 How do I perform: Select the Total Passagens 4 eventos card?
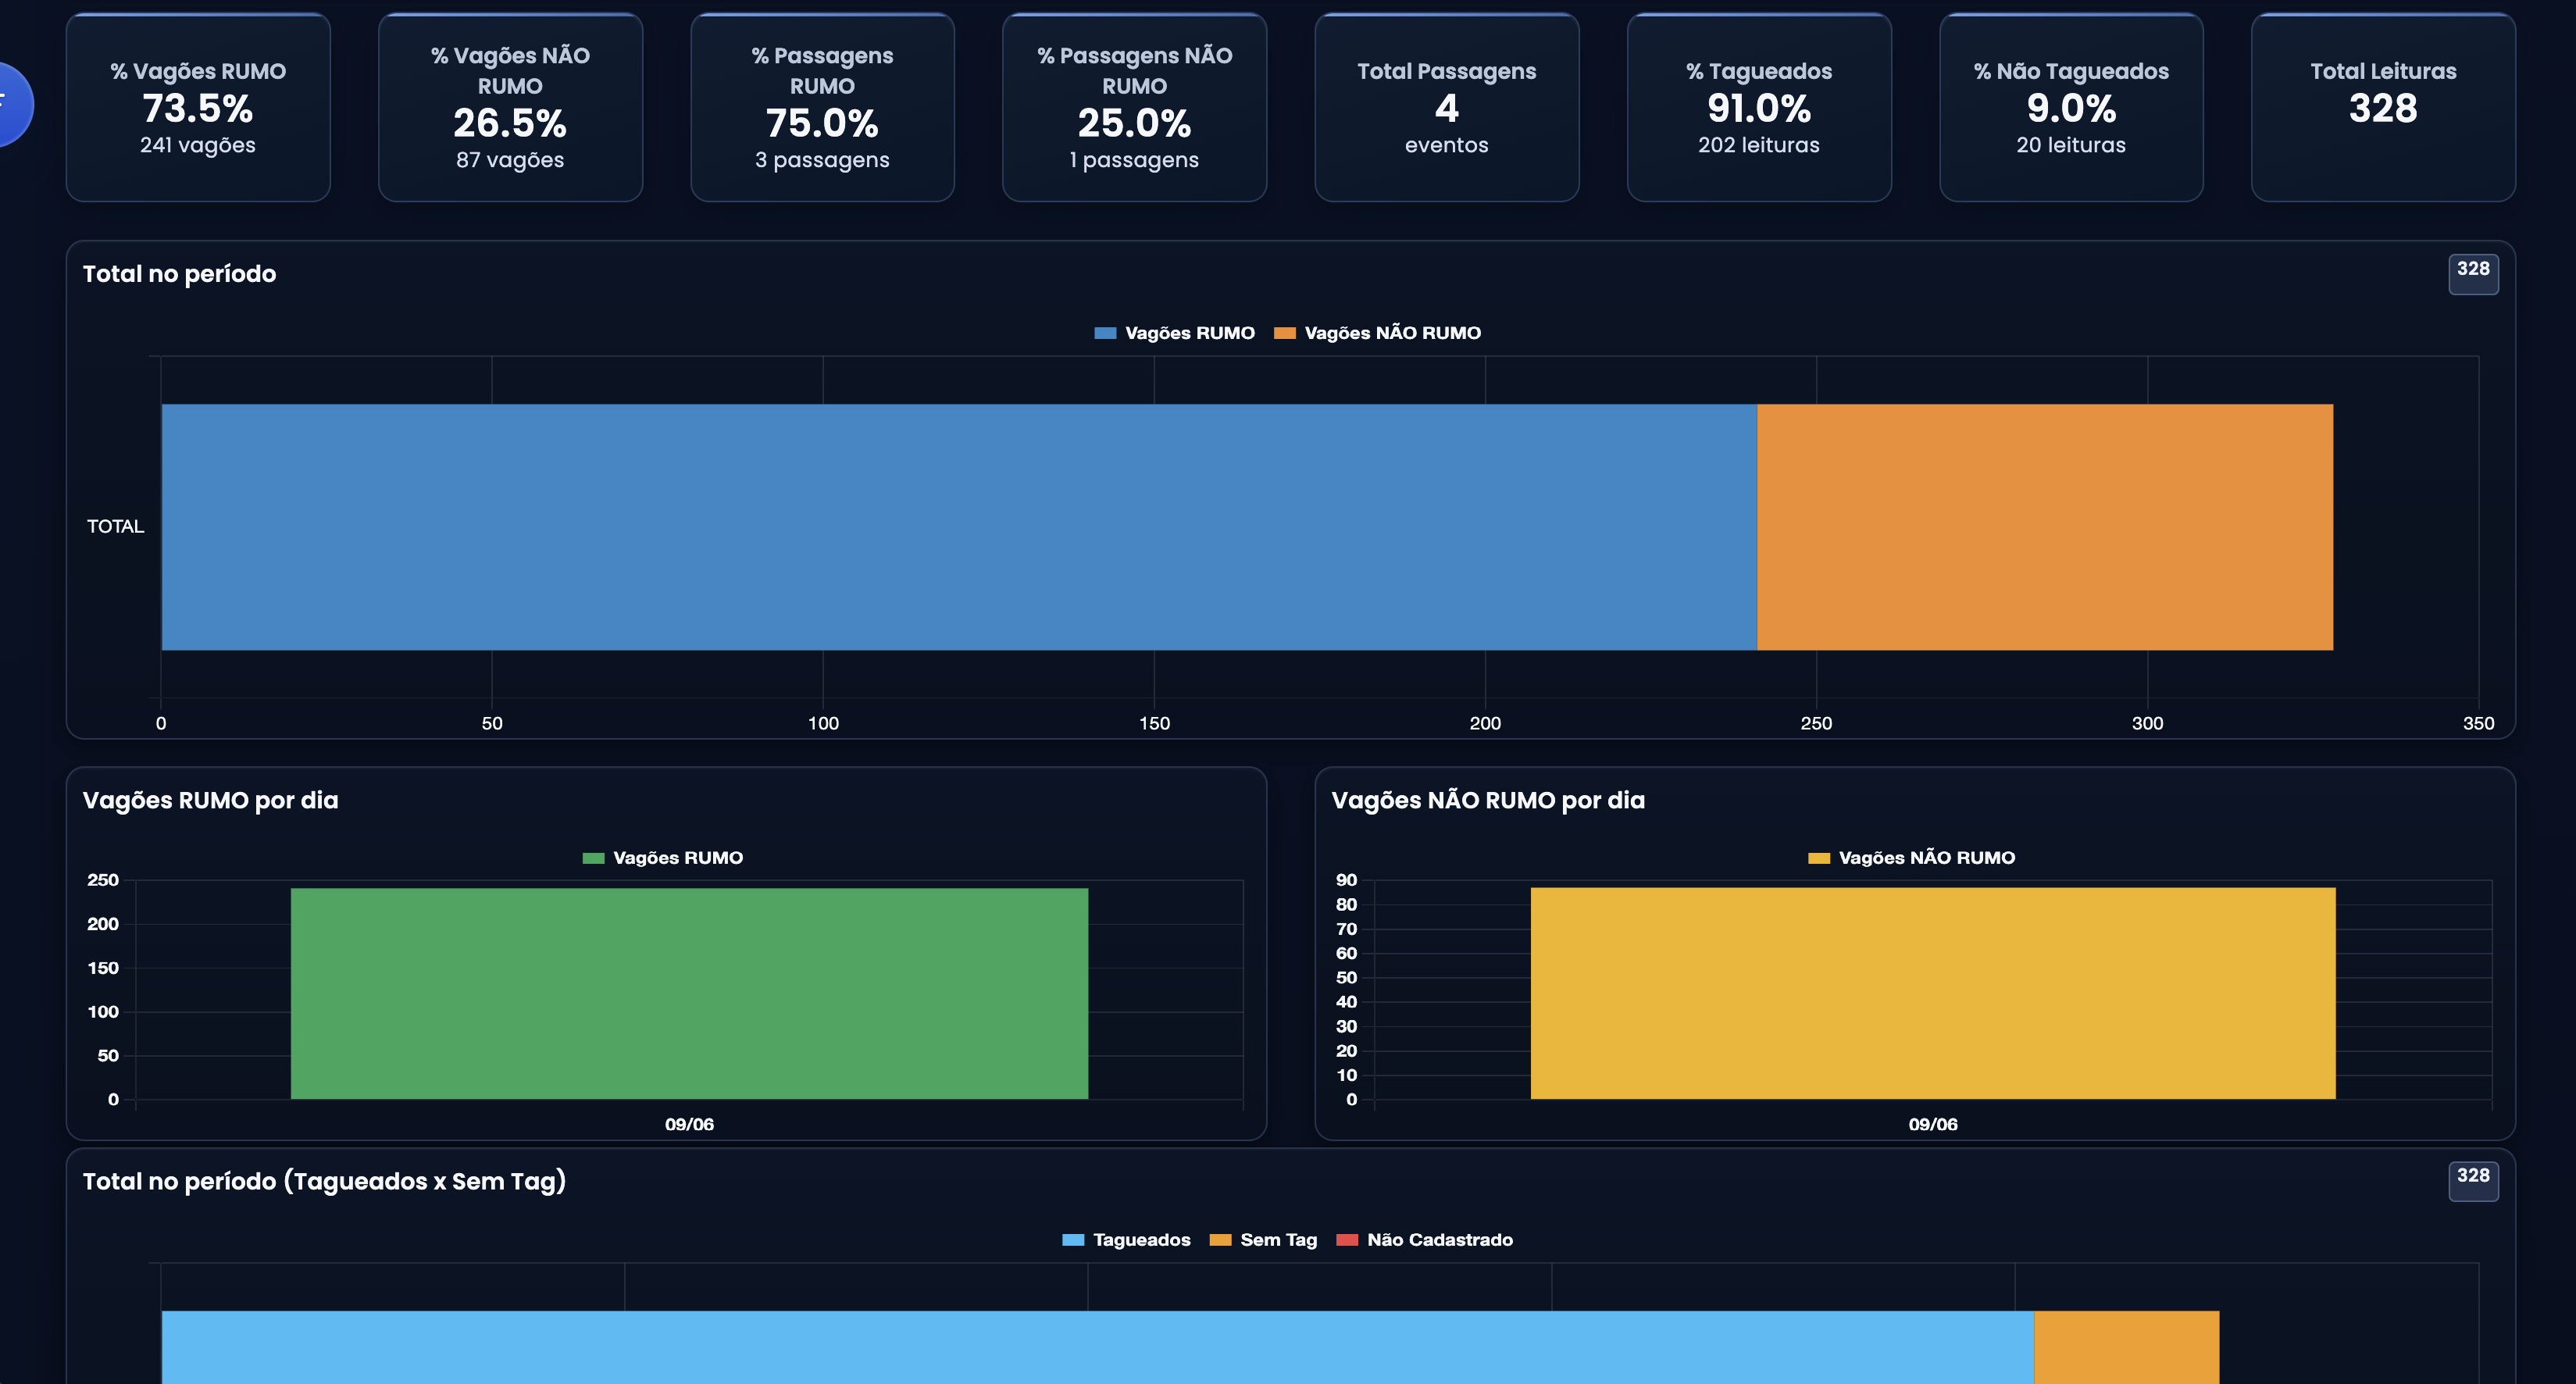coord(1447,107)
